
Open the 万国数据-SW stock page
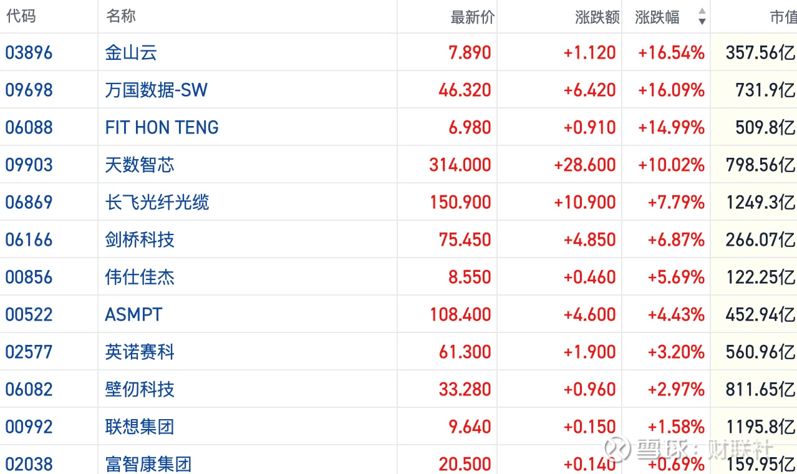156,90
